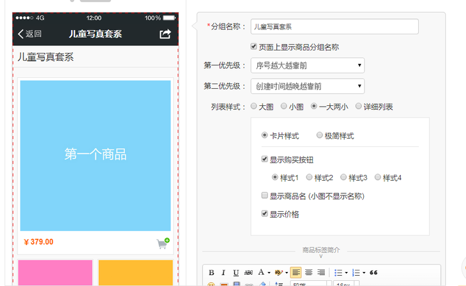Center align text in the editor
The height and width of the screenshot is (286, 466).
click(308, 273)
